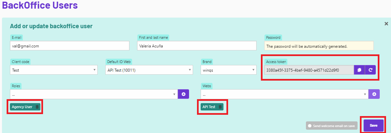
Task: Expand the Default ID Web dropdown
Action: click(149, 70)
